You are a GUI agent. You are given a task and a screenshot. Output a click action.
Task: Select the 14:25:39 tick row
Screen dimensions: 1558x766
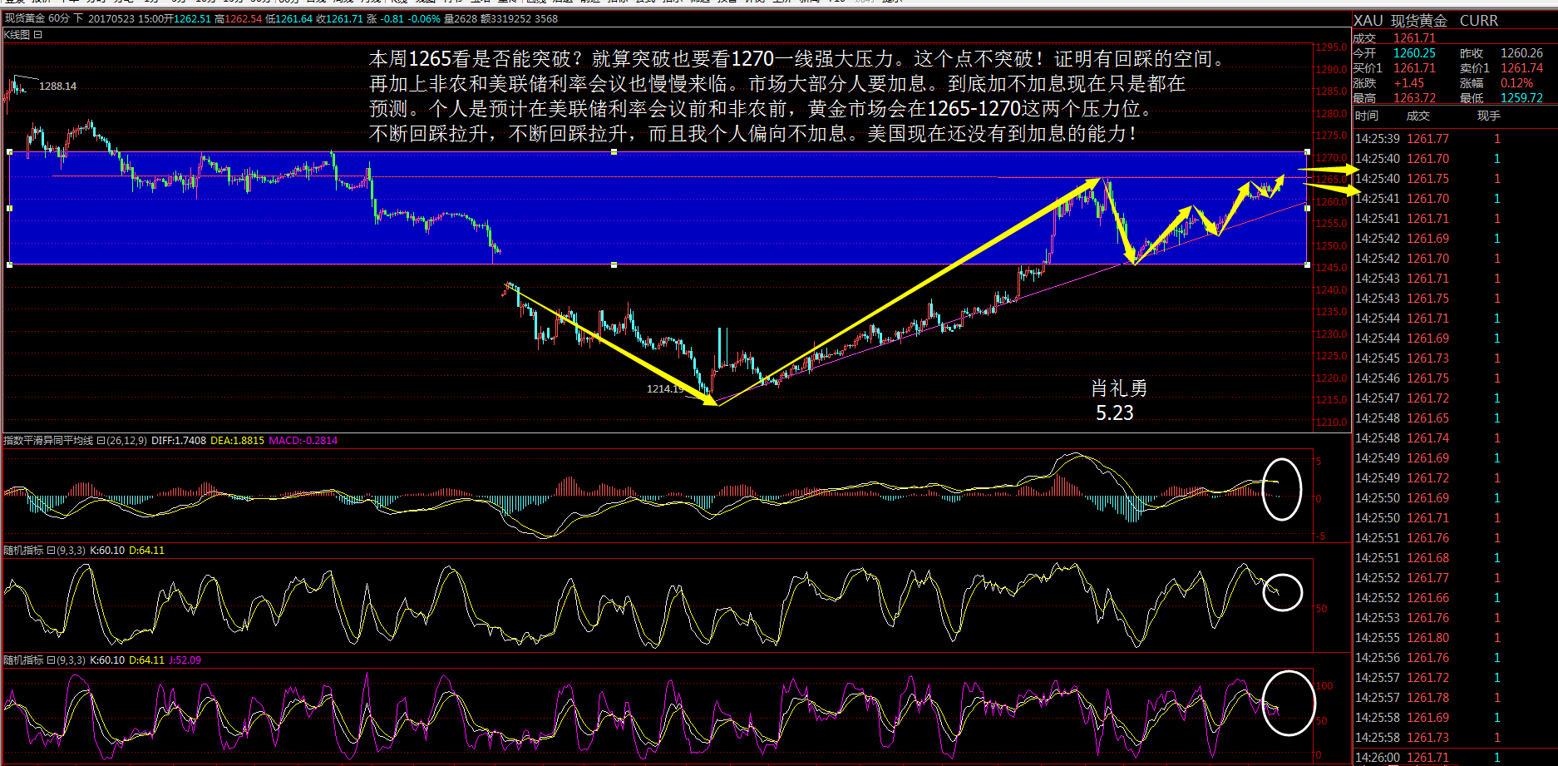[x=1430, y=139]
